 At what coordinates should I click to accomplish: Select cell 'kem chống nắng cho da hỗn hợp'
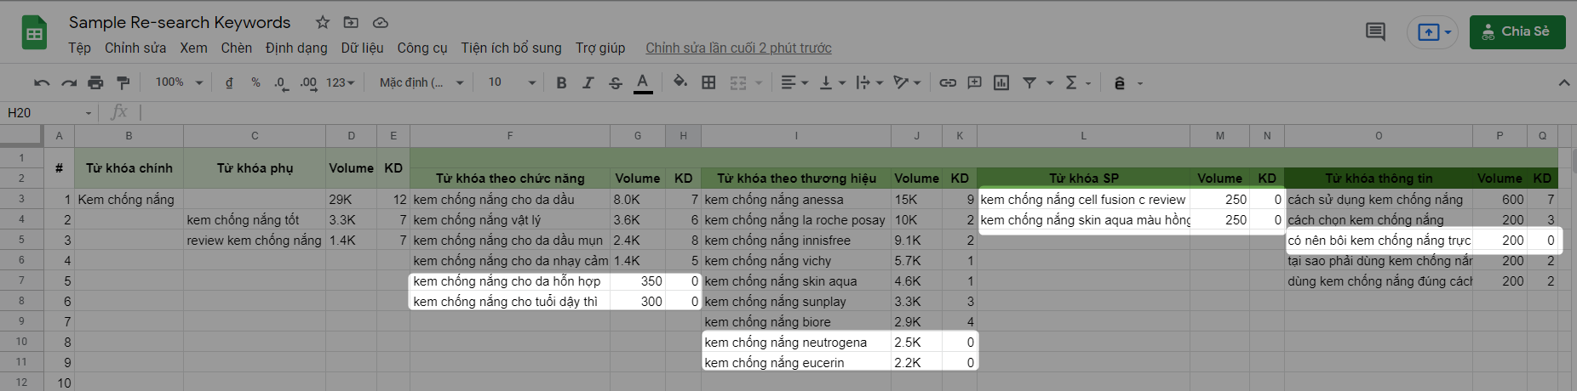509,281
